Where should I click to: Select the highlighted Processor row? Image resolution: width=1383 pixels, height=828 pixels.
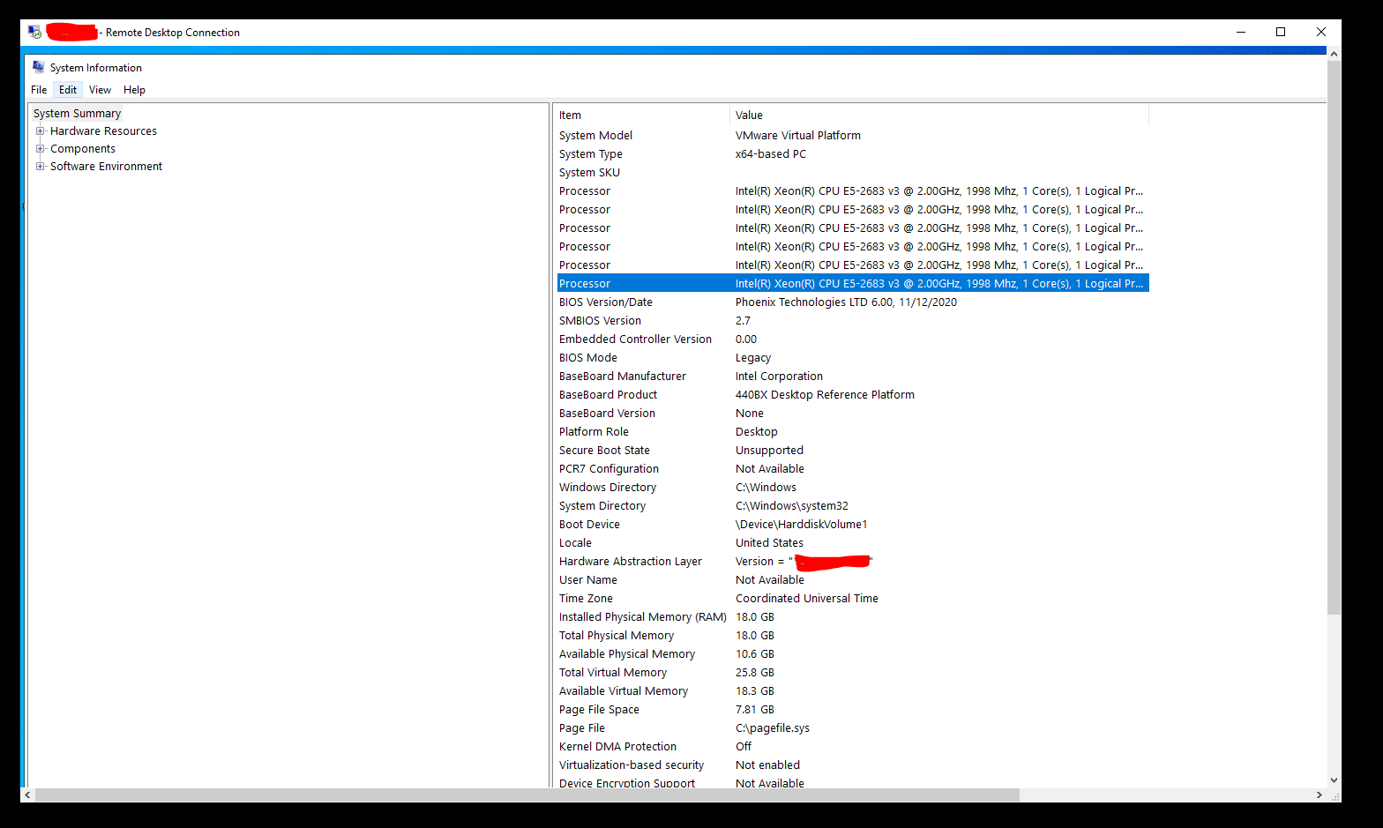853,284
